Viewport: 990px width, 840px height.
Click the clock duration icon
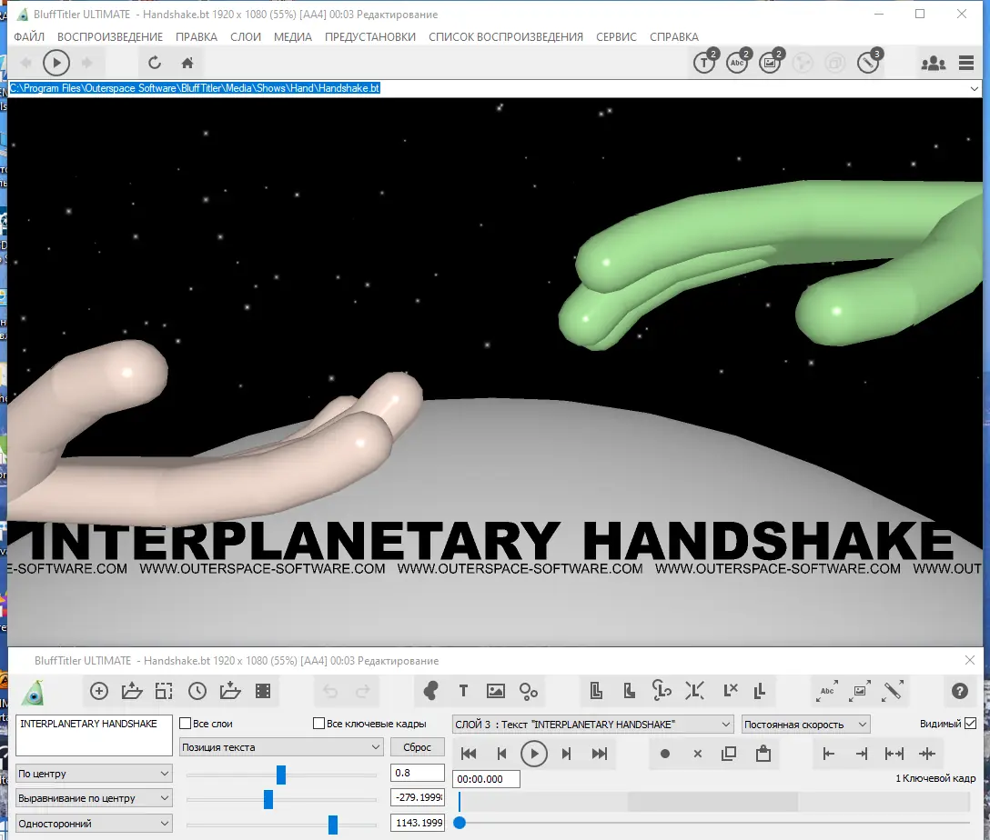click(x=197, y=692)
